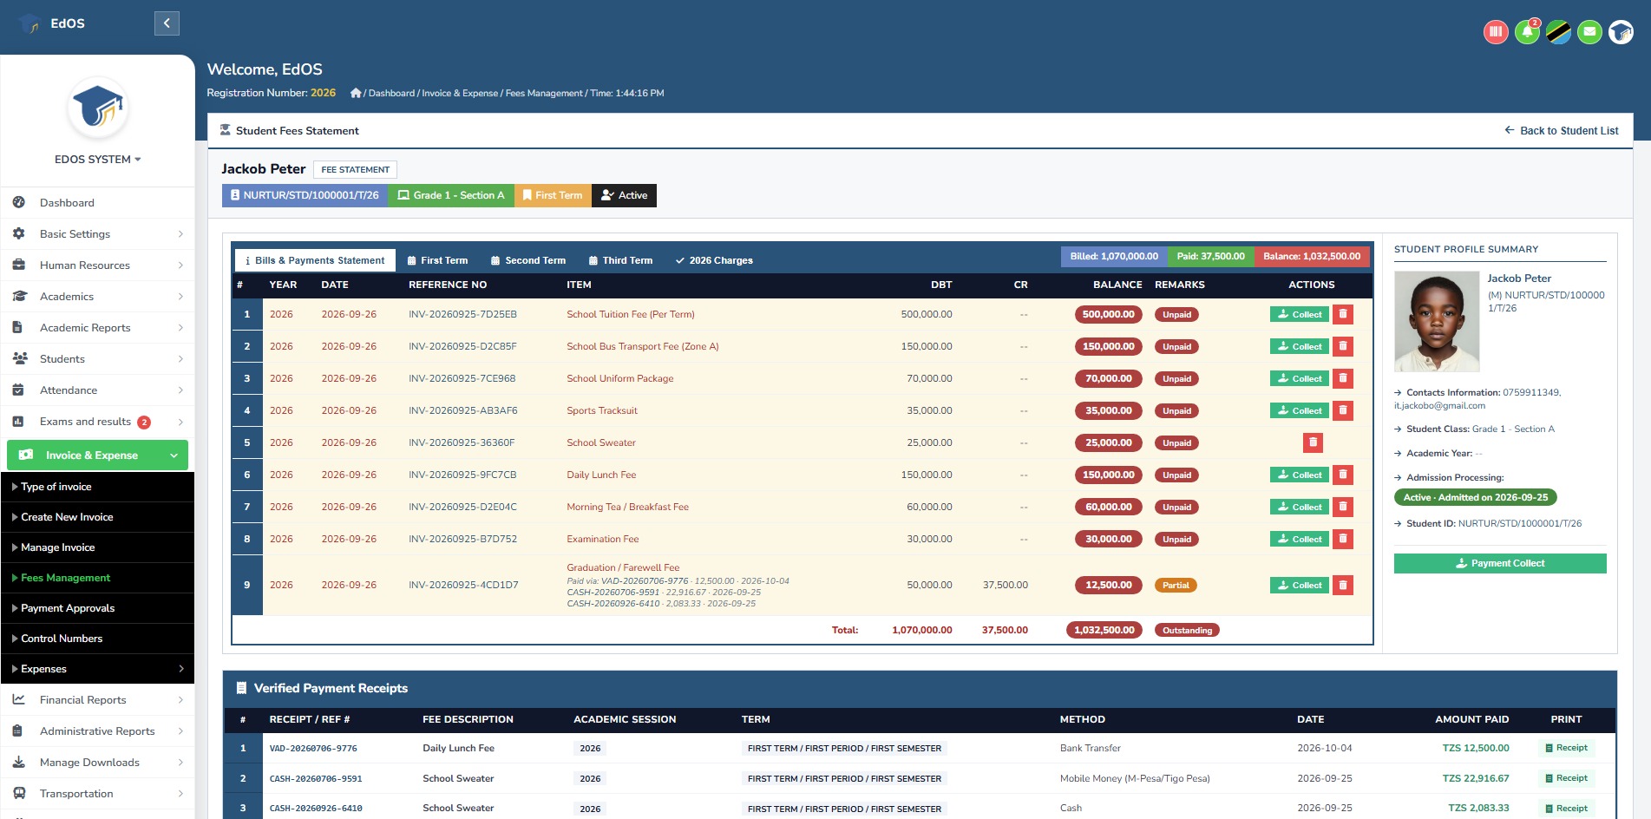This screenshot has width=1651, height=819.
Task: Delete the Graduation / Farewell Fee row
Action: click(1343, 585)
